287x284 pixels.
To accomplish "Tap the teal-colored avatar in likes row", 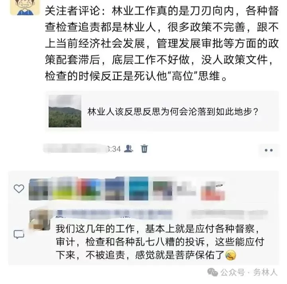I will click(x=139, y=189).
